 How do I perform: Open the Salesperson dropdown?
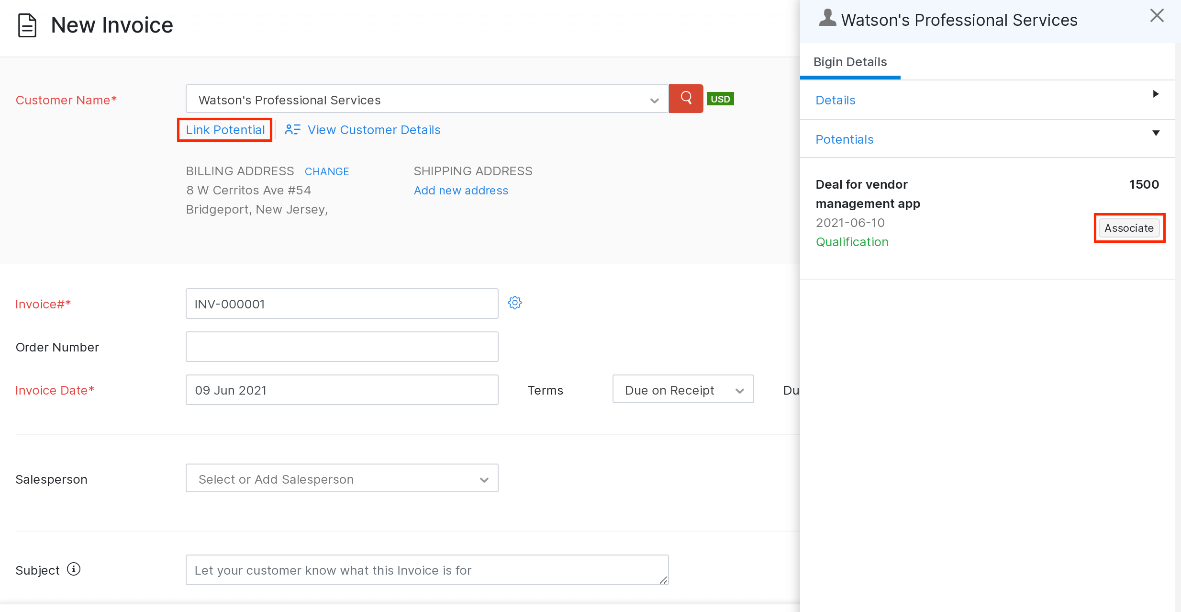[x=342, y=478]
